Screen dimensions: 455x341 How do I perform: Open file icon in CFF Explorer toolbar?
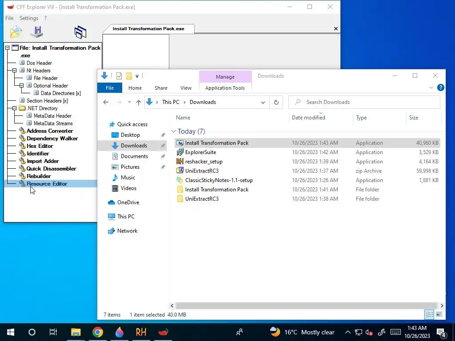tap(16, 32)
